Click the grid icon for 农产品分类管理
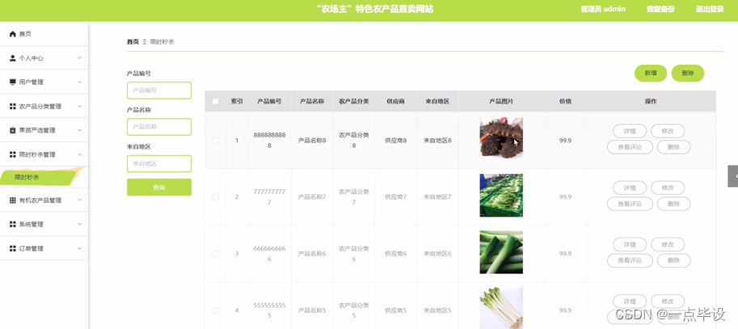 tap(13, 107)
